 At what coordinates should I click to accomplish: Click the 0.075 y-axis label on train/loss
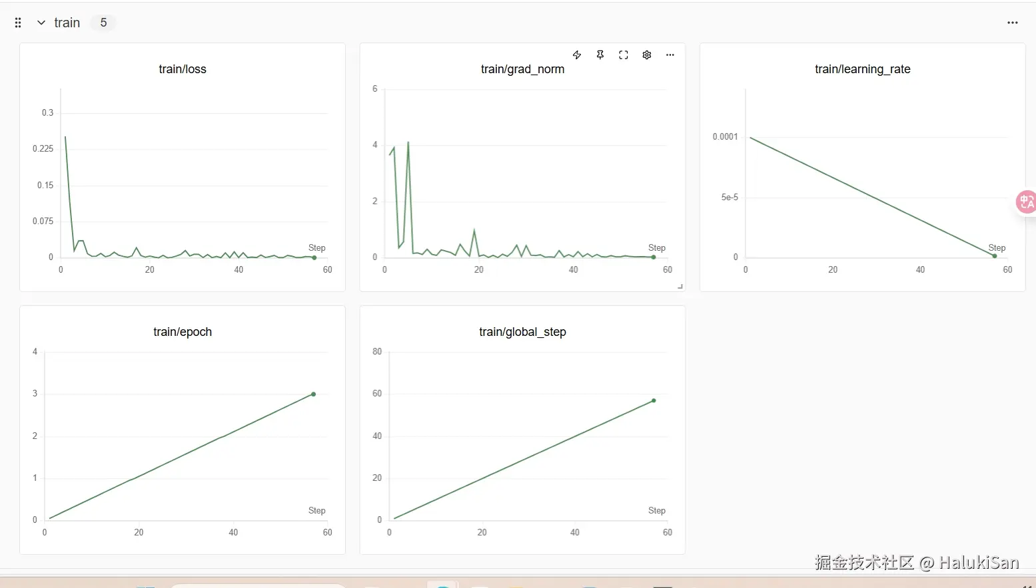point(43,221)
